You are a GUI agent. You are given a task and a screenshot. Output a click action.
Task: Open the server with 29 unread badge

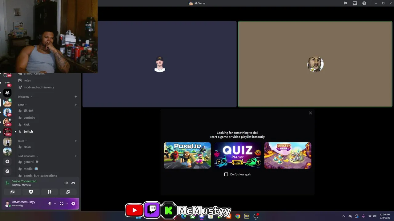click(x=7, y=112)
